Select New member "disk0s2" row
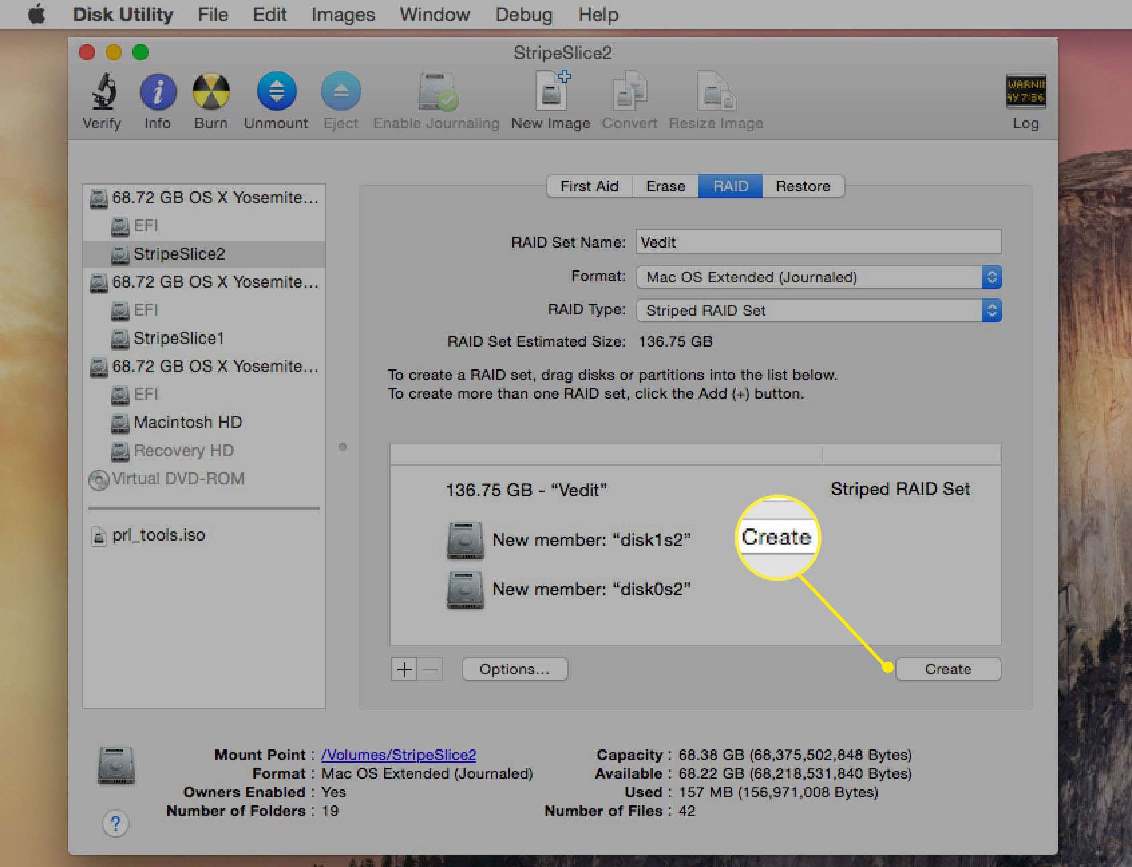1132x867 pixels. tap(696, 589)
